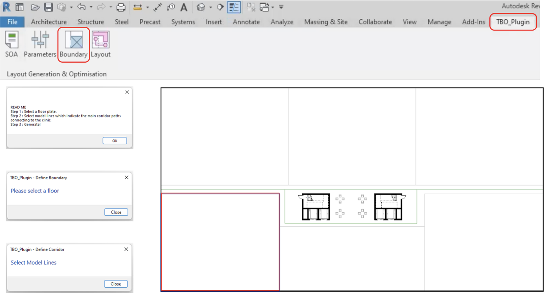Select the red-outlined floor plate region
The image size is (545, 294).
220,242
